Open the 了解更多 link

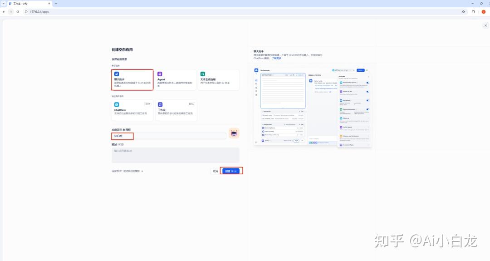coord(276,58)
